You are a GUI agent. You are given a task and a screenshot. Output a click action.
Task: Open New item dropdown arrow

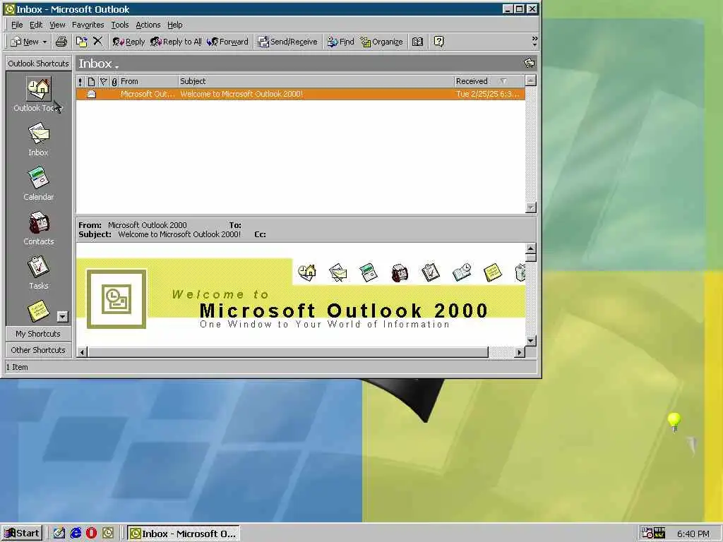coord(44,42)
